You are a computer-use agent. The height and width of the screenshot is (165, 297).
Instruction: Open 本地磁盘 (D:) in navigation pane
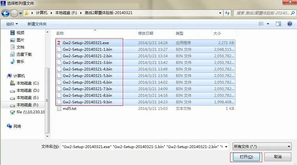(24, 90)
